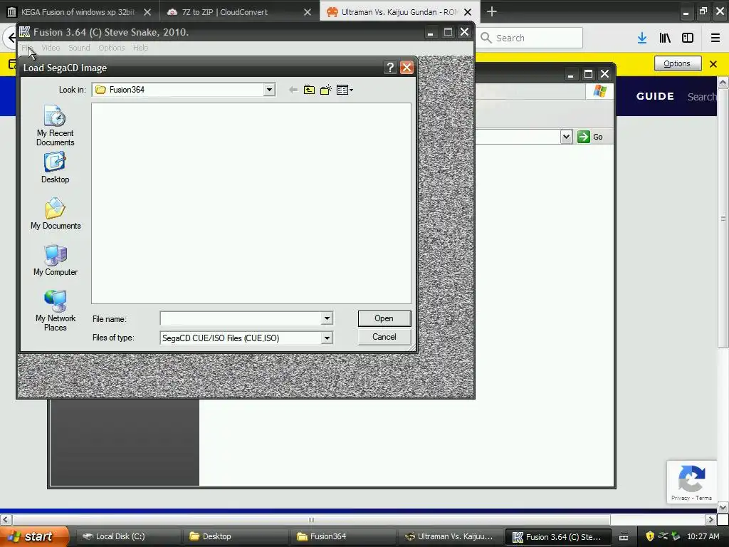The height and width of the screenshot is (547, 729).
Task: Click the back arrow in the Load SegaCD Image dialog
Action: click(293, 90)
